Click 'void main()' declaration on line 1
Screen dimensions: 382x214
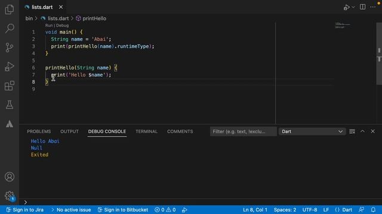[x=61, y=32]
